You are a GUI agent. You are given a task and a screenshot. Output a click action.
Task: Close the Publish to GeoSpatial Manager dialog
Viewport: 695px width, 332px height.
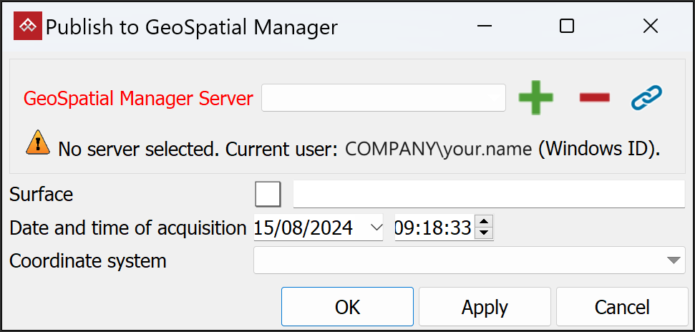coord(650,26)
